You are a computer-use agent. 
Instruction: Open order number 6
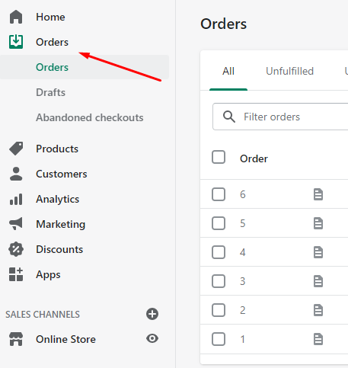point(243,195)
